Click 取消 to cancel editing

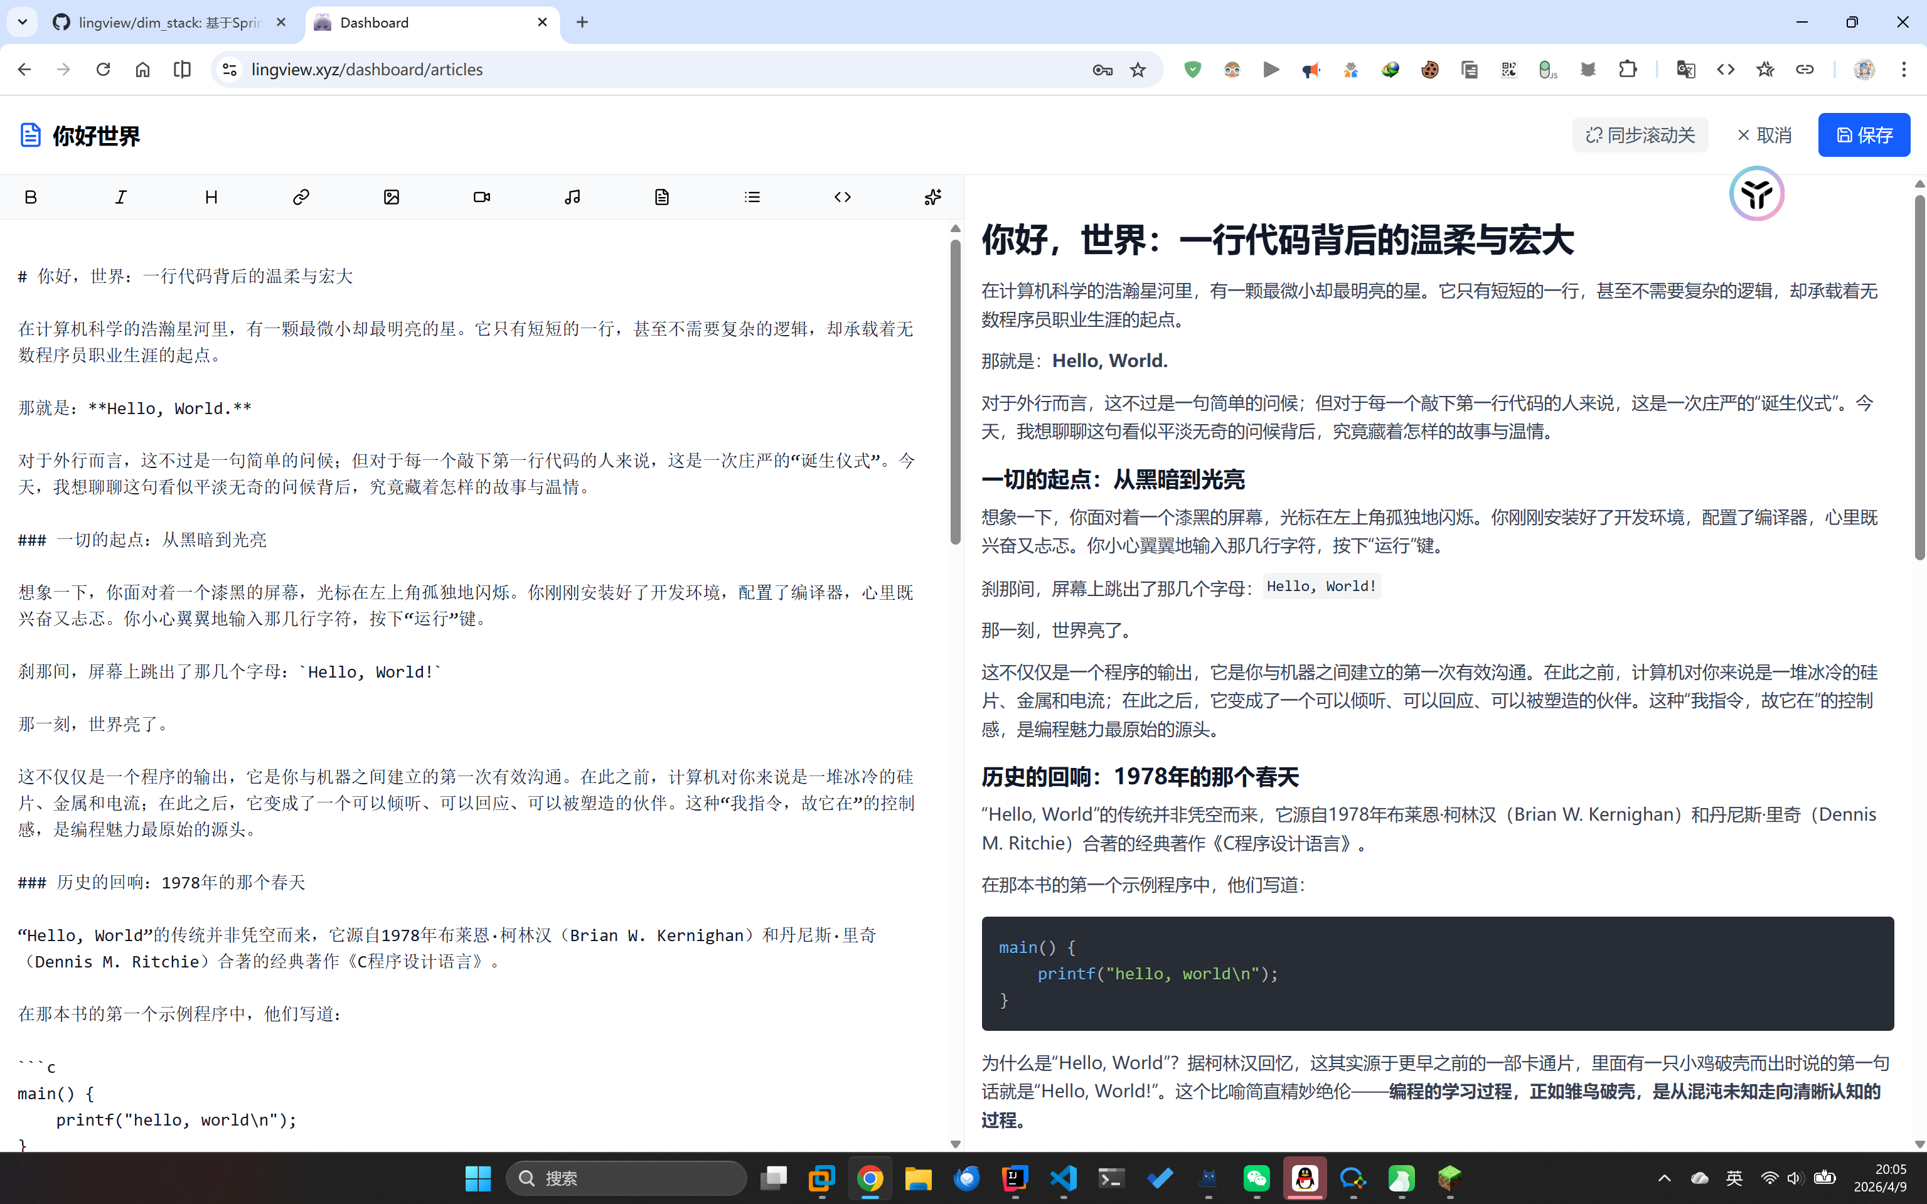(x=1764, y=136)
